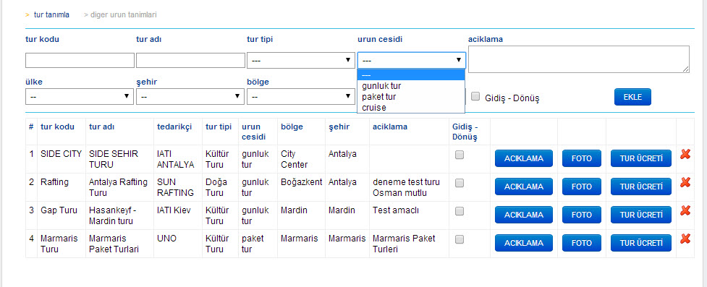Click red X for Rafting row
This screenshot has width=707, height=287.
tap(685, 182)
